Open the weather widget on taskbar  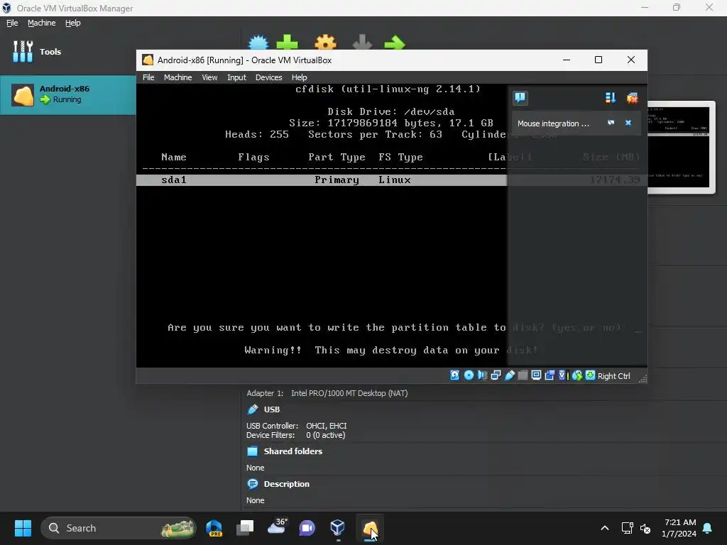tap(277, 527)
